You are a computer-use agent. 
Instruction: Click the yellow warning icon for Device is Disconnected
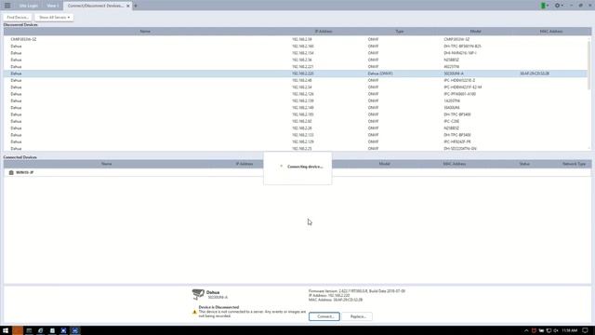[x=194, y=312]
